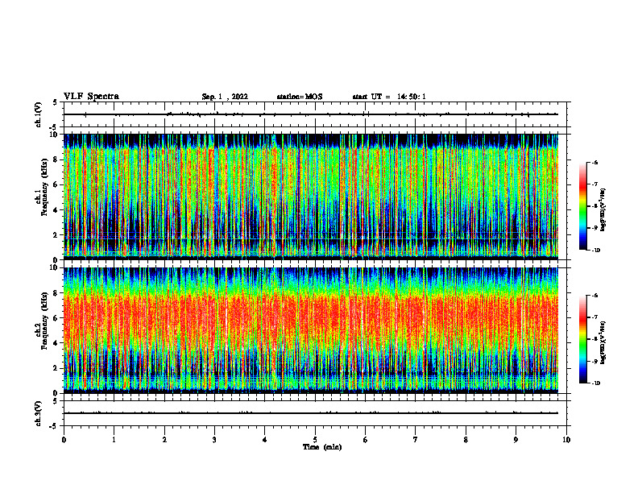The height and width of the screenshot is (493, 638).
Task: Click the "9" tick on the time axis
Action: coord(516,440)
